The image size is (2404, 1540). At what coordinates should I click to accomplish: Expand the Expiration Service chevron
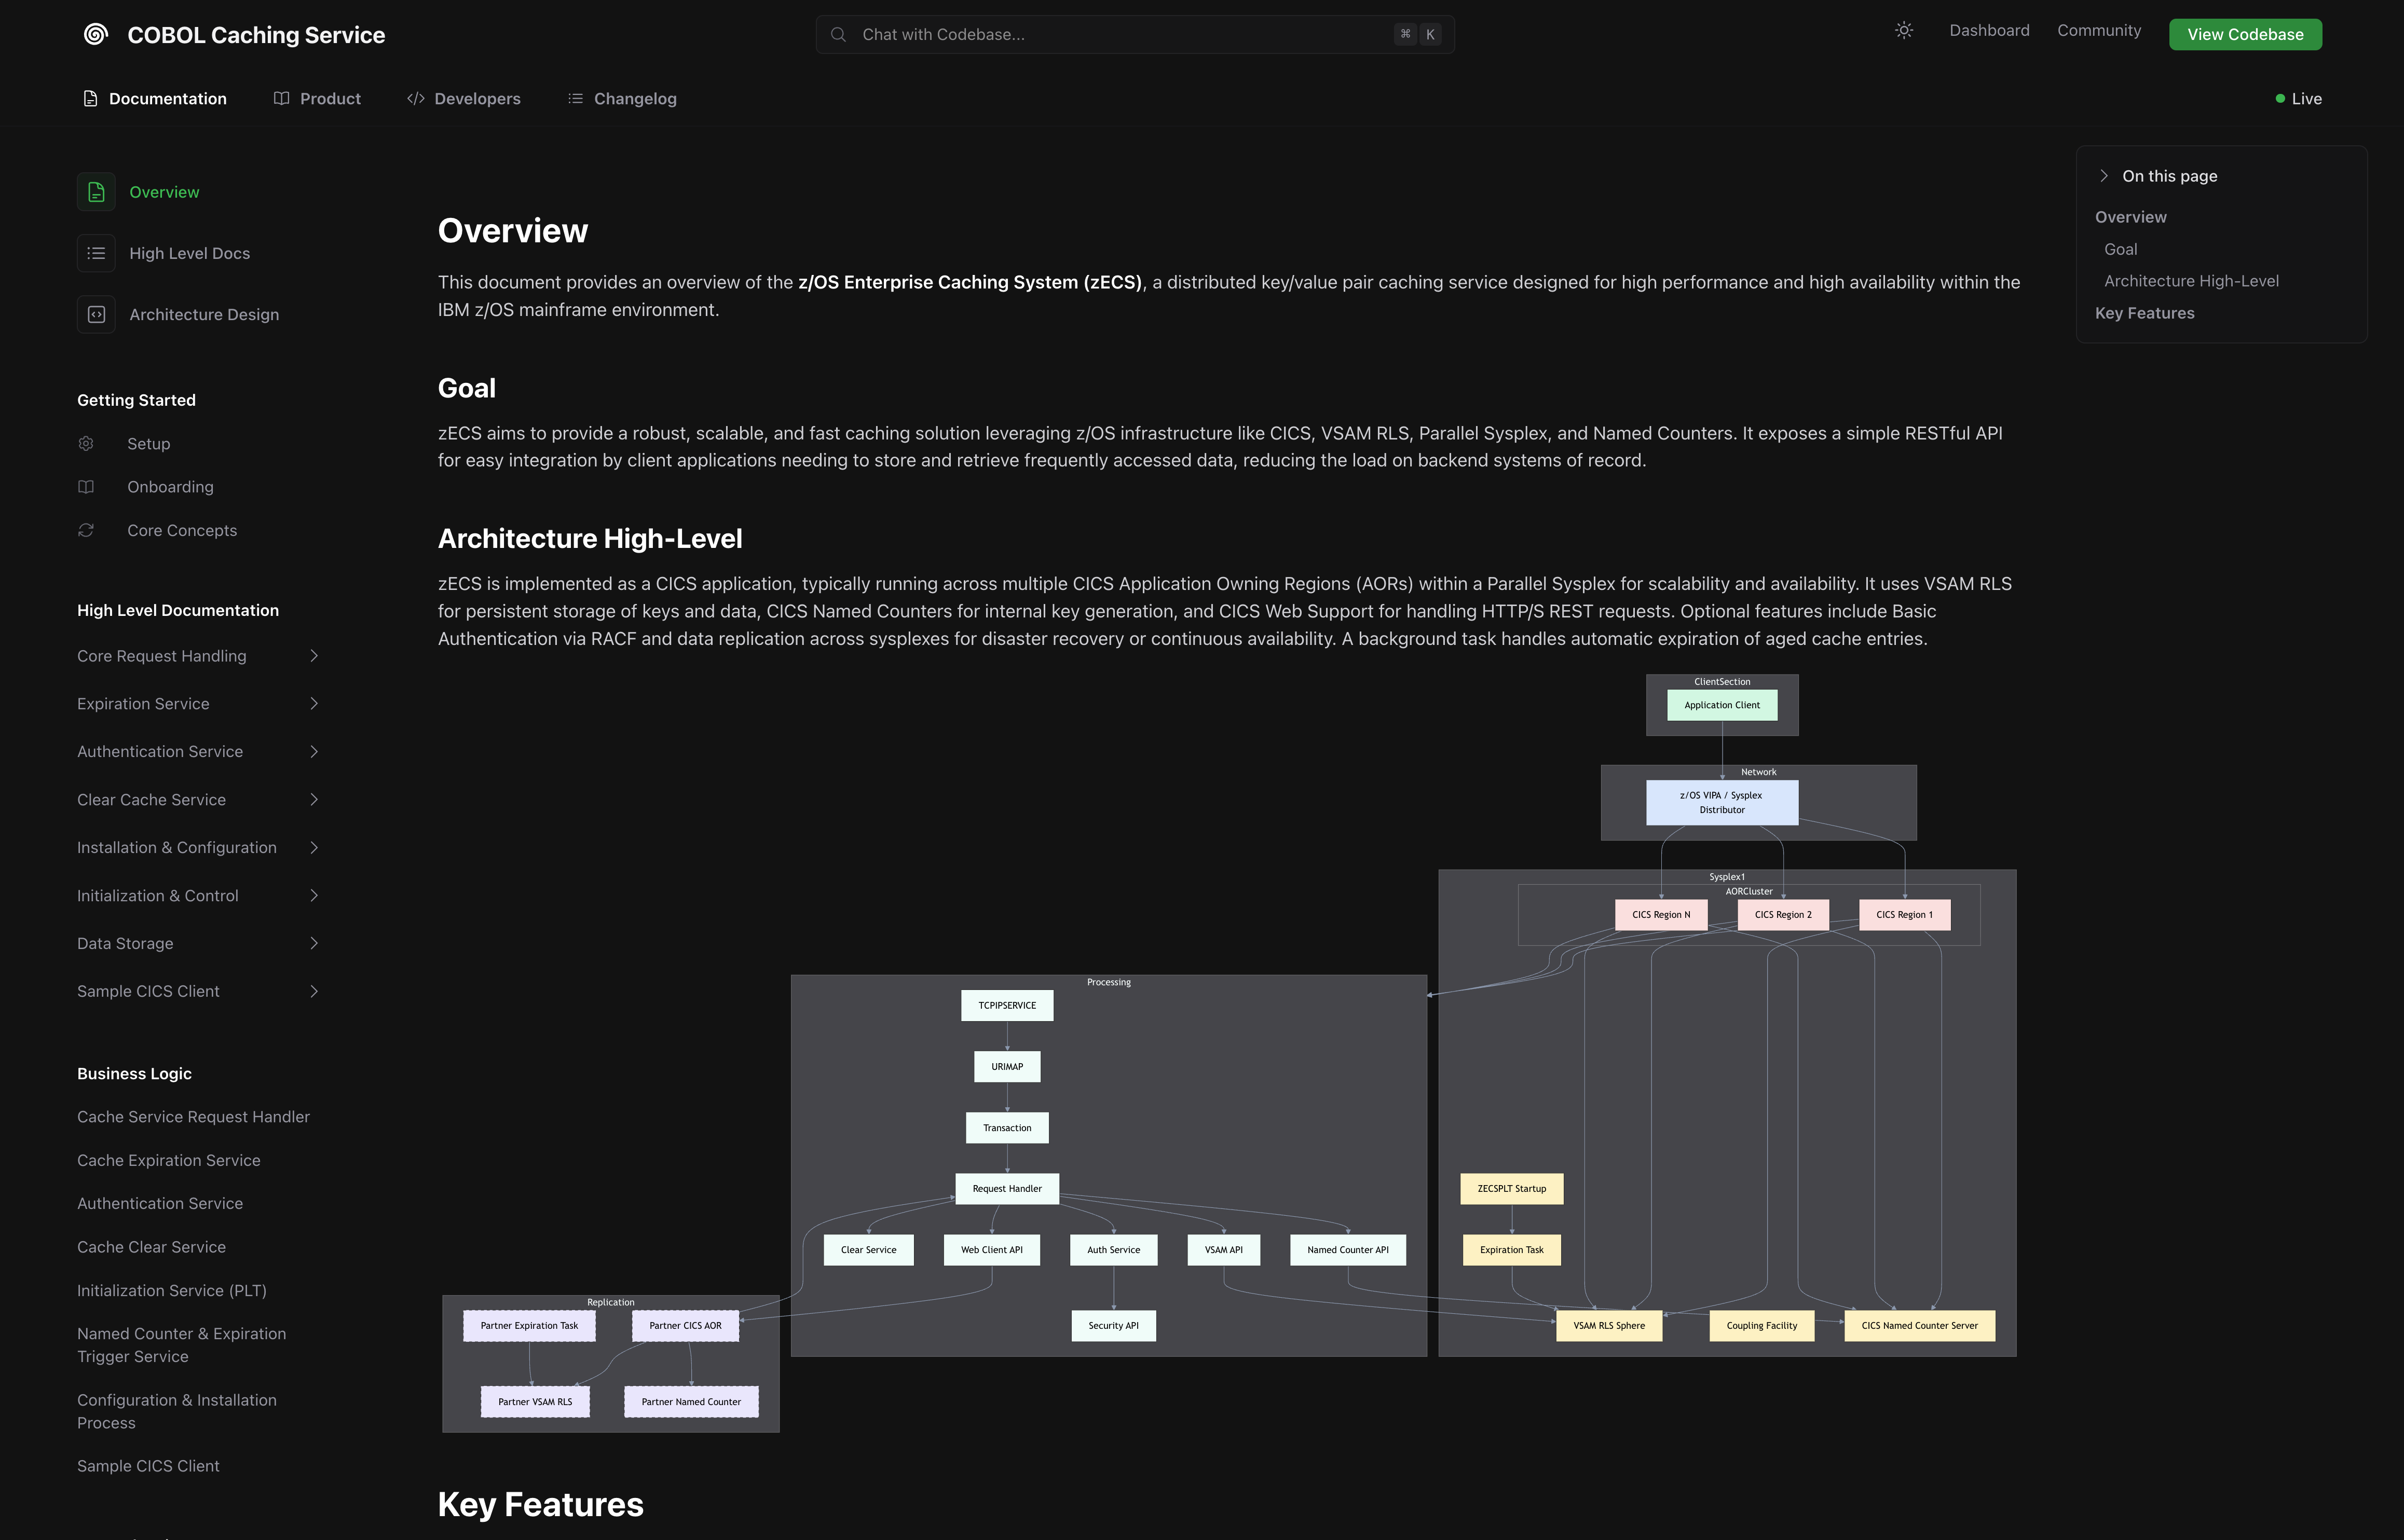(x=313, y=704)
